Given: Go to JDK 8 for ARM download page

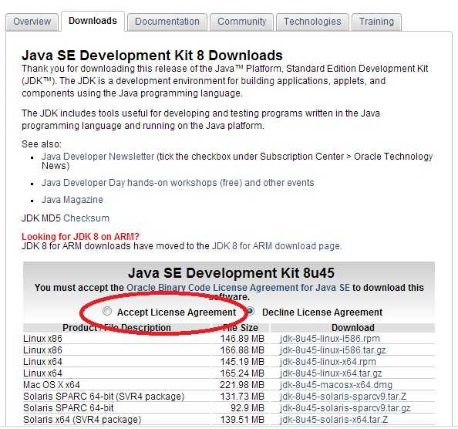Looking at the screenshot, I should 276,246.
